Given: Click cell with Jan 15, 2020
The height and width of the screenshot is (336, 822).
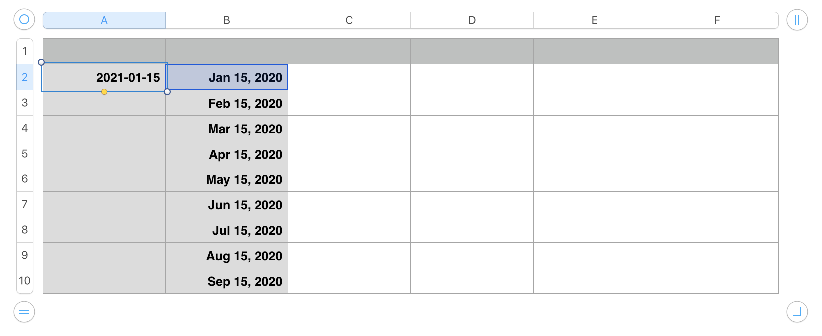Looking at the screenshot, I should [x=227, y=77].
